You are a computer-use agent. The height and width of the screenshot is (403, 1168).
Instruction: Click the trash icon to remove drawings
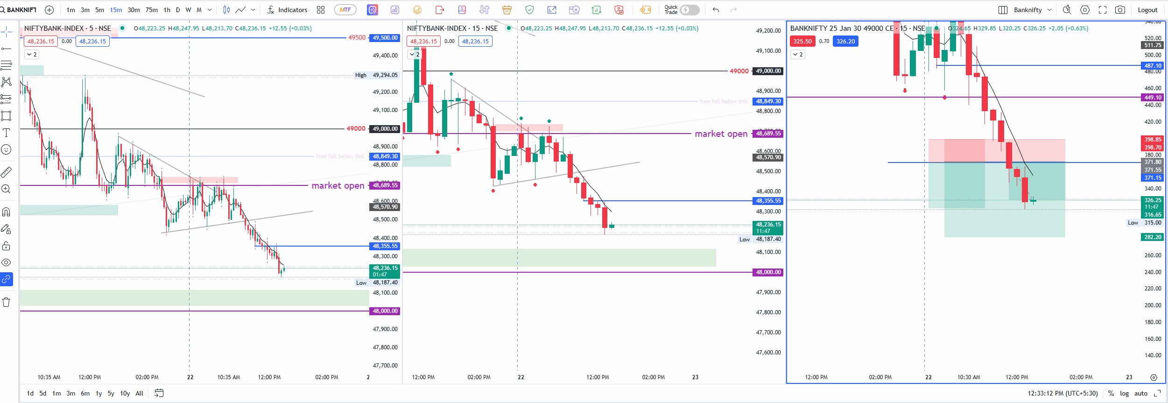coord(6,302)
